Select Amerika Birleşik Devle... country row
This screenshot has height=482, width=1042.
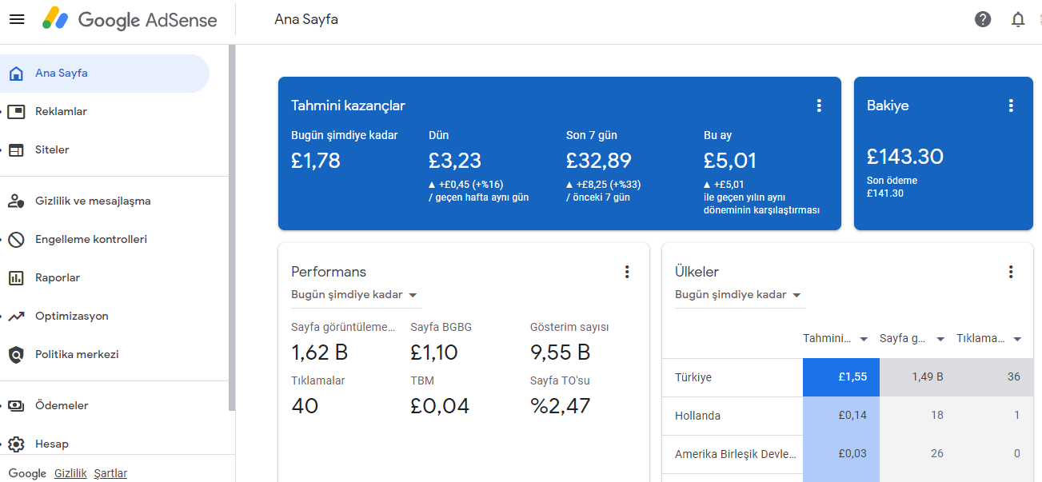(848, 454)
